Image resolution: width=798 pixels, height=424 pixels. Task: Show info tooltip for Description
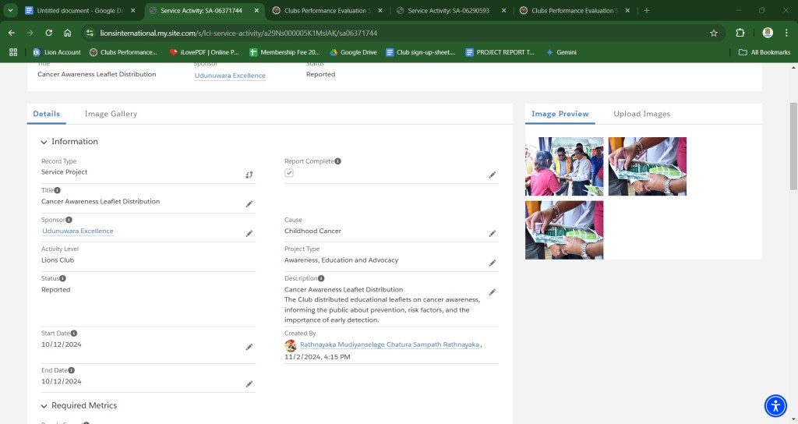point(321,278)
